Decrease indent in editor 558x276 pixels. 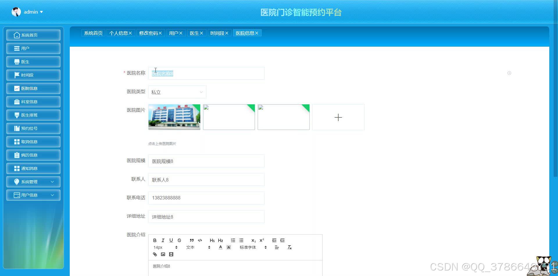coord(274,240)
